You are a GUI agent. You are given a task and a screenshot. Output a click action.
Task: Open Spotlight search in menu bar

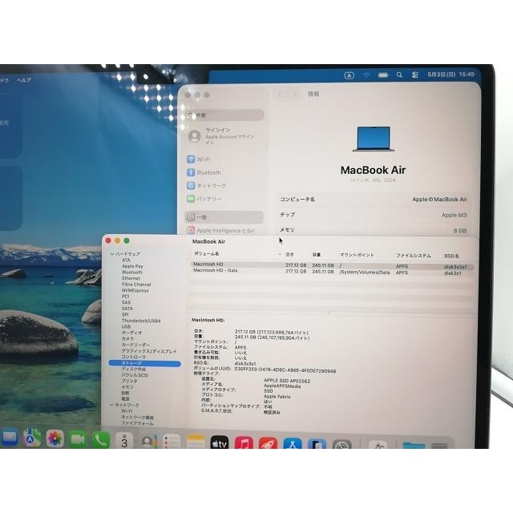399,75
